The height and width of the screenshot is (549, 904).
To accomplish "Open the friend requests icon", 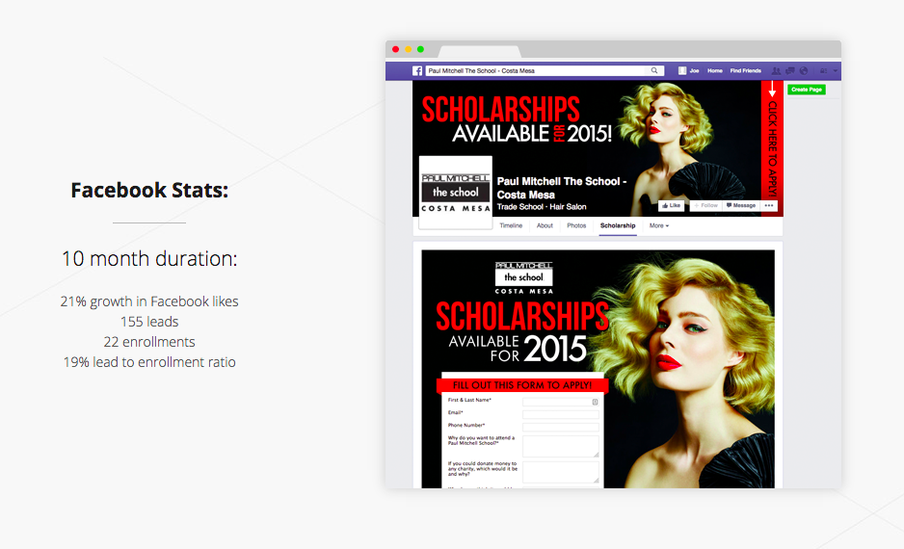I will (x=777, y=71).
